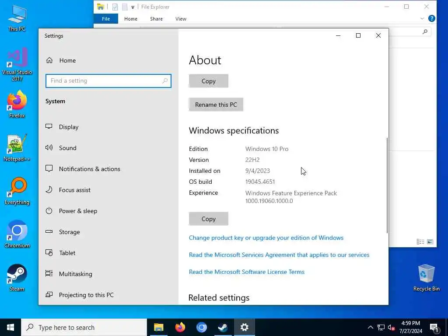Open the View tab in File Explorer
The image size is (448, 336).
[181, 19]
